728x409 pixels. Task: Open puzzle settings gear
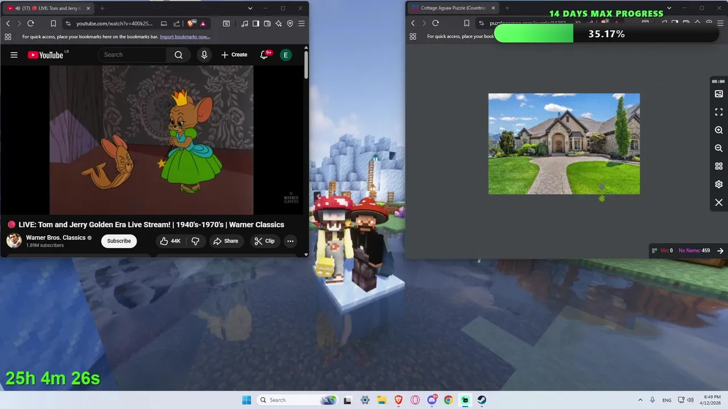click(x=719, y=185)
